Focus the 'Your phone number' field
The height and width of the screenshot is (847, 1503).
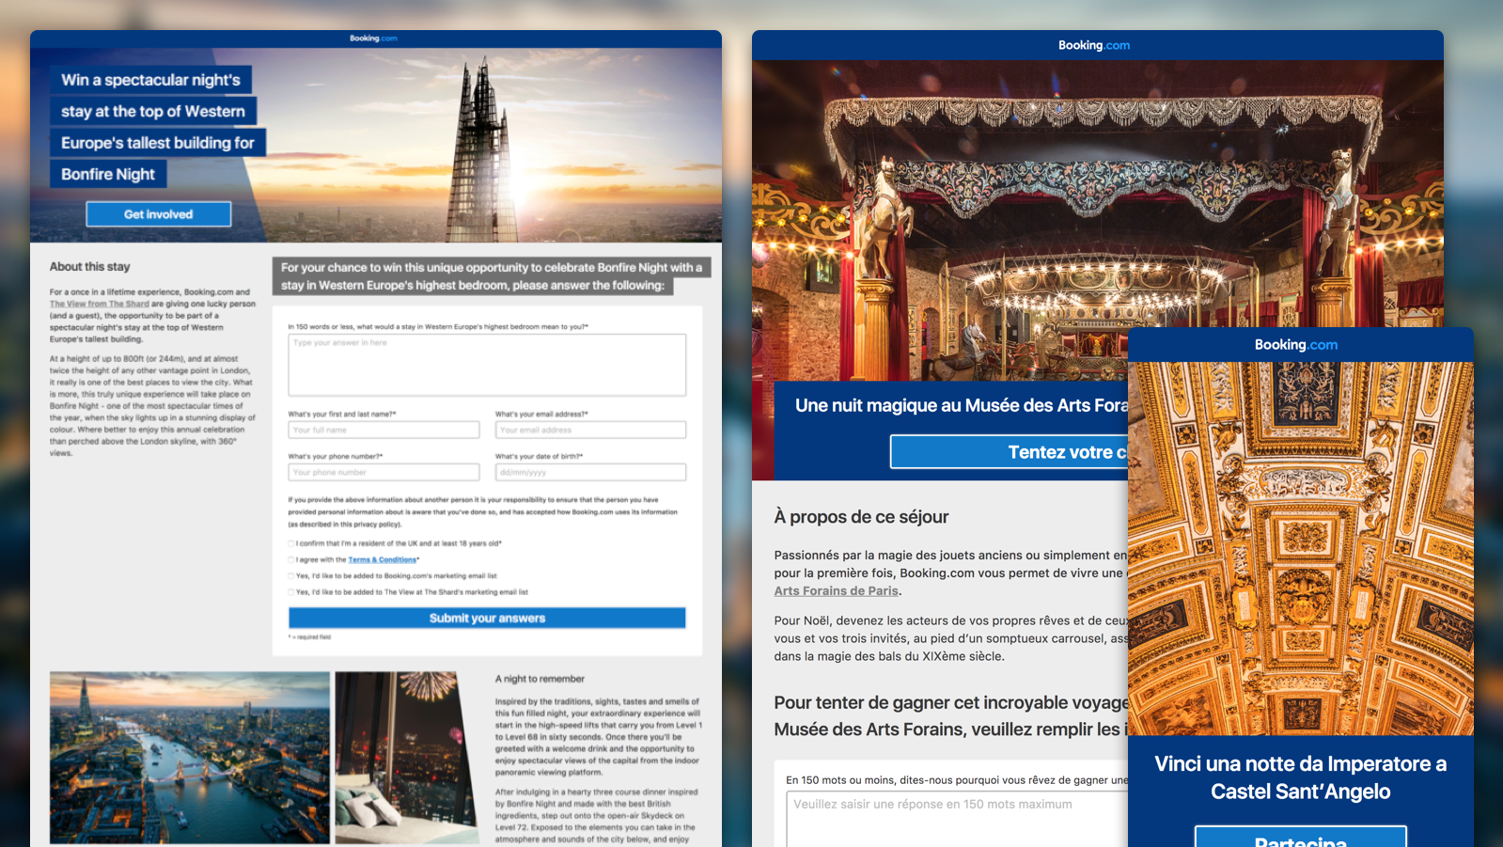click(384, 472)
